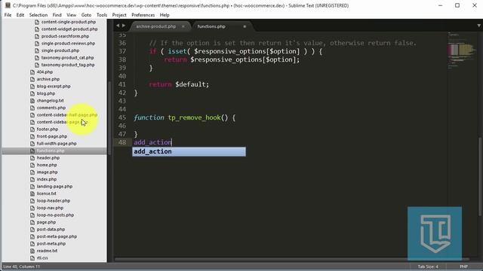Open the View menu
Screen dimensions: 483x271
point(71,15)
